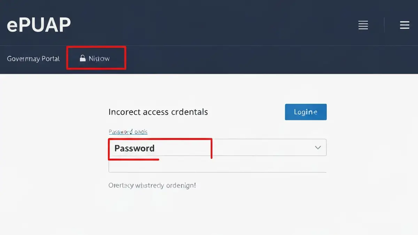Click the Incorect access crdentals heading
The height and width of the screenshot is (235, 418).
click(x=158, y=112)
